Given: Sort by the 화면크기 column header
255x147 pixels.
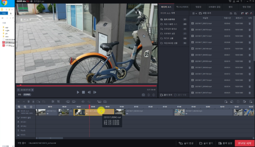Looking at the screenshot, I should tap(239, 18).
